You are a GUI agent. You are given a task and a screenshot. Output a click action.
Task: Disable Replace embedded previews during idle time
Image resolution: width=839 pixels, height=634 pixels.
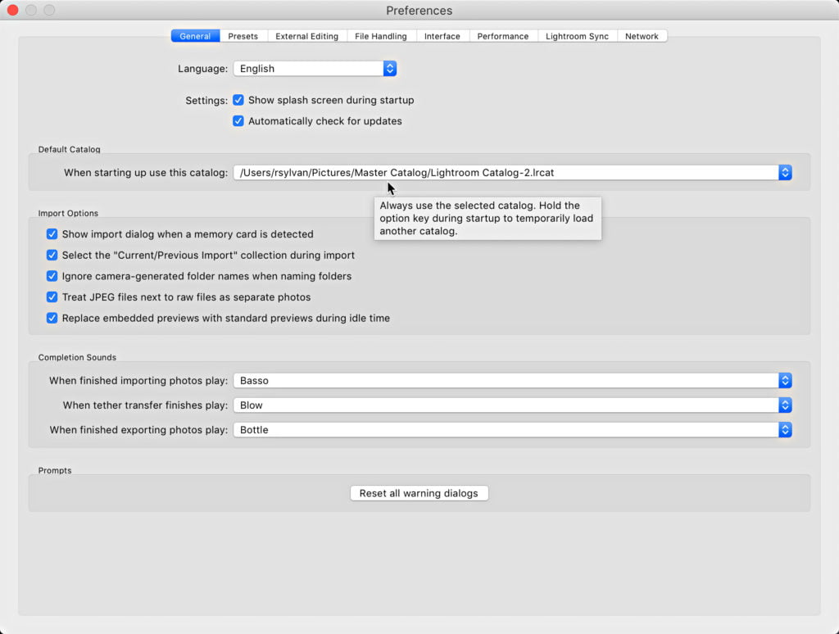[x=52, y=318]
